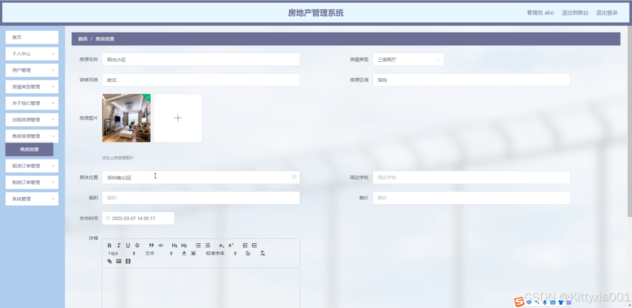632x308 pixels.
Task: Expand the 租赁订单管理 sidebar menu
Action: 32,166
